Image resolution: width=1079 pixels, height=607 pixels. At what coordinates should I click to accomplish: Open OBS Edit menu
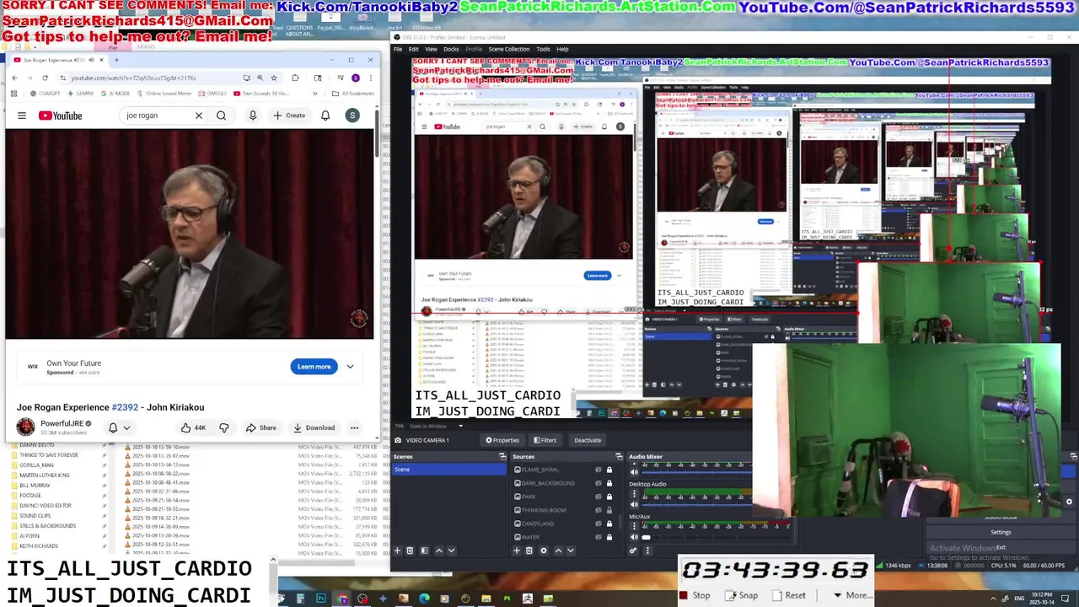(414, 49)
